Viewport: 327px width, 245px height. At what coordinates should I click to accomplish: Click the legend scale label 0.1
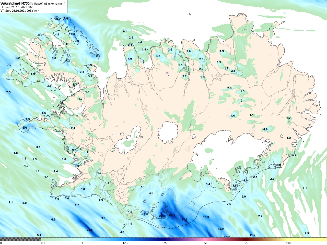43,243
